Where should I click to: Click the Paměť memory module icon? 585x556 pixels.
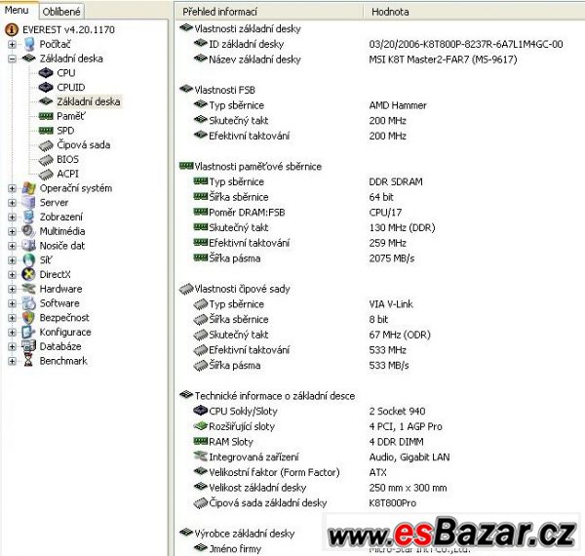coord(46,116)
